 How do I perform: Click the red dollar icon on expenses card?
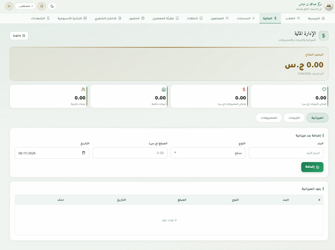(244, 89)
